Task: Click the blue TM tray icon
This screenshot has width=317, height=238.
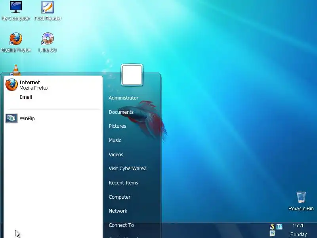Action: point(279,226)
